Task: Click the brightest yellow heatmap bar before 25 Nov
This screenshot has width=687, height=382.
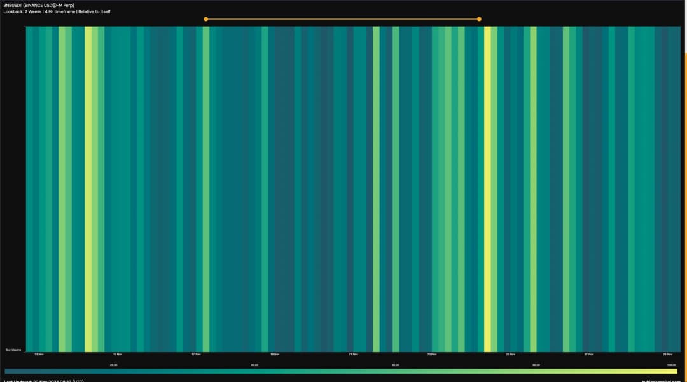Action: click(487, 191)
